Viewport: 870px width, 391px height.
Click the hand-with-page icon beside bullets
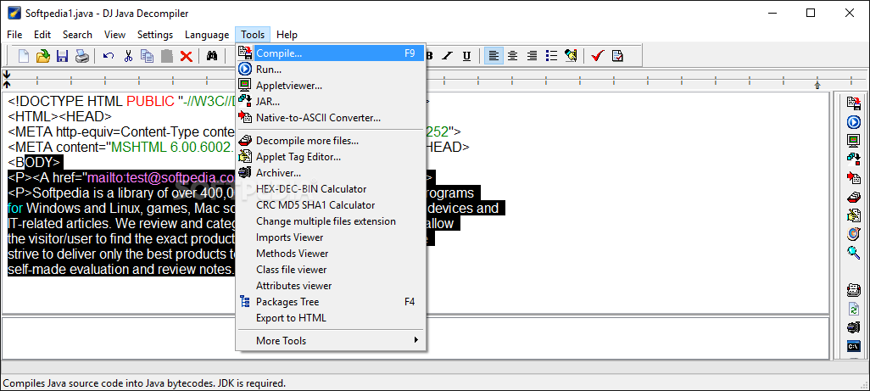(x=571, y=56)
